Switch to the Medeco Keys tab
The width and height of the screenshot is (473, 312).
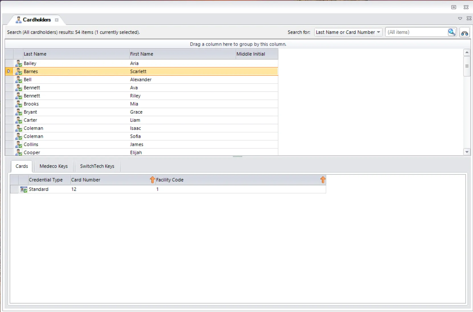coord(54,166)
